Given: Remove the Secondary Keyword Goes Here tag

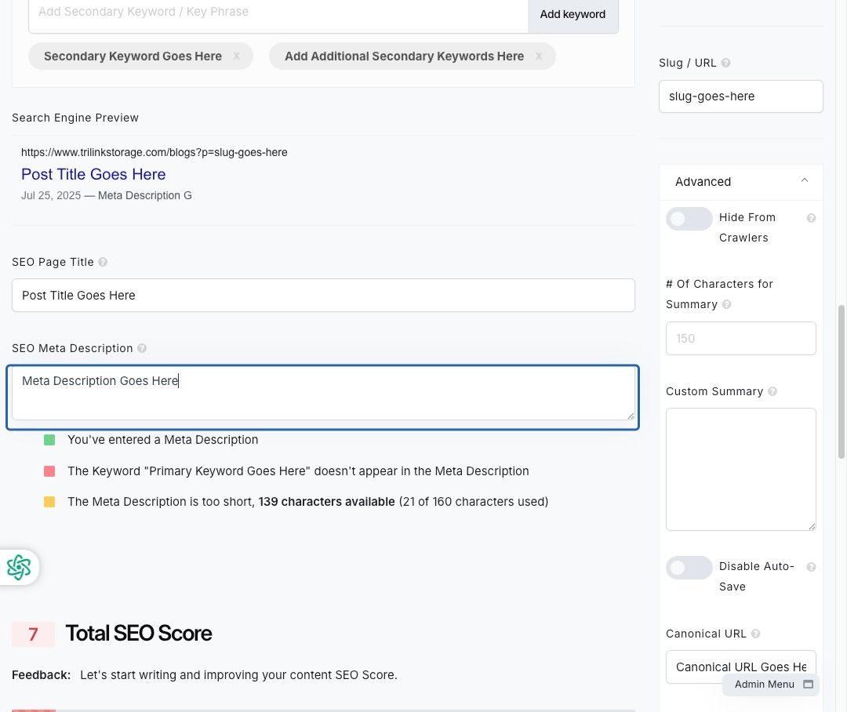Looking at the screenshot, I should point(237,56).
